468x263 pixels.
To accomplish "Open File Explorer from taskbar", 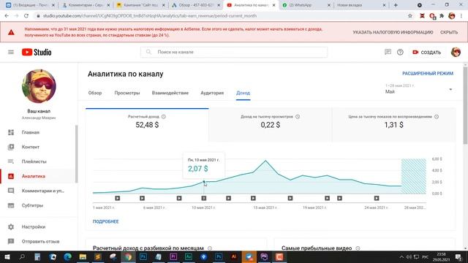I will pyautogui.click(x=83, y=256).
